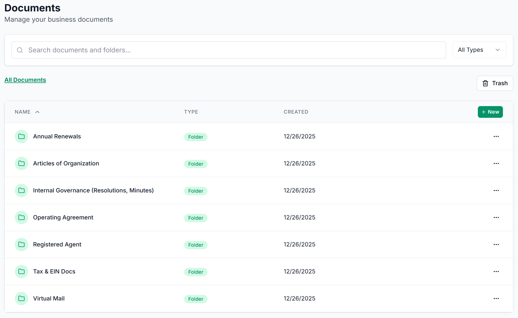518x318 pixels.
Task: Click the Folder badge for Registered Agent
Action: (x=196, y=245)
